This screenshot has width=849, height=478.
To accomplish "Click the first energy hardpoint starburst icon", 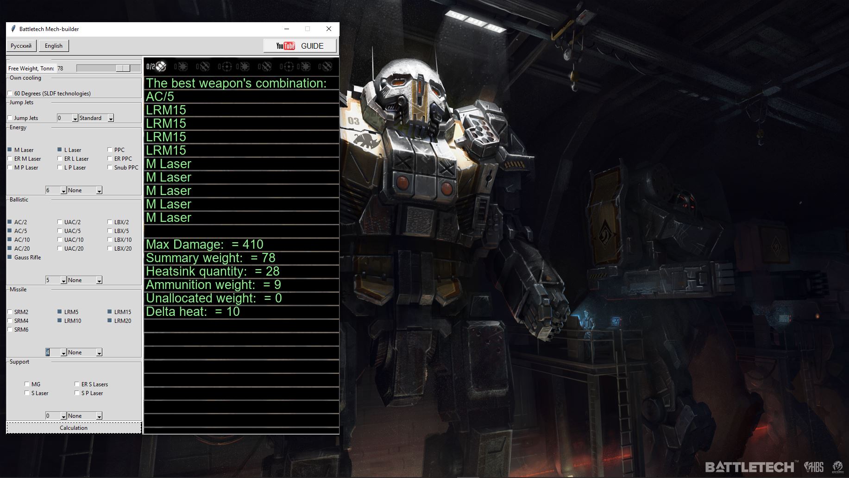I will tap(182, 67).
